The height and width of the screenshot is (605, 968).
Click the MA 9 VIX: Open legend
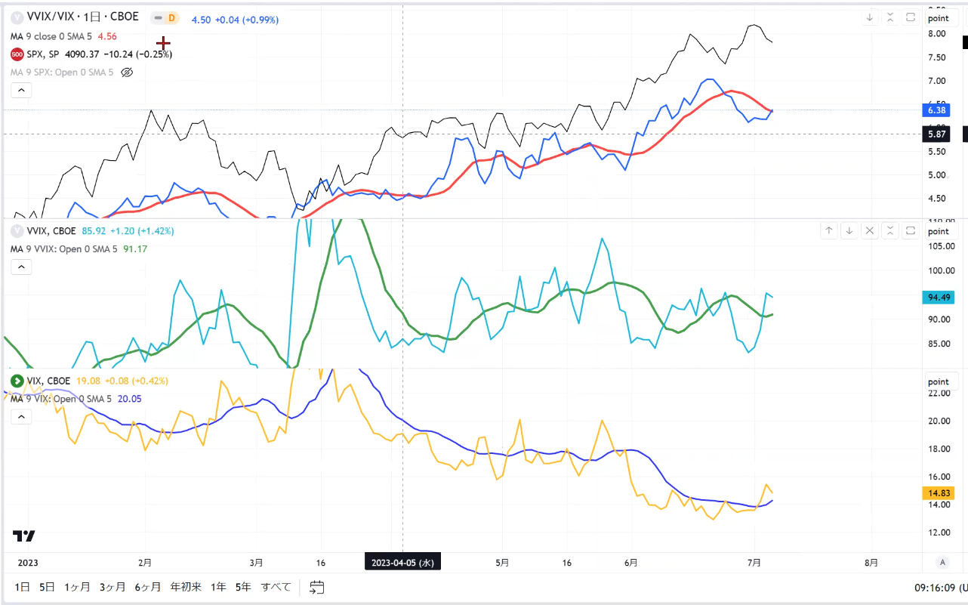62,398
